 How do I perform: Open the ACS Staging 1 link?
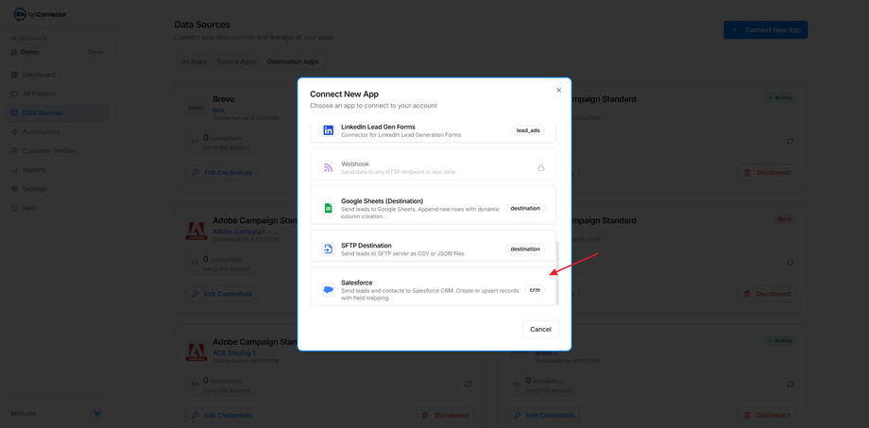tap(234, 352)
